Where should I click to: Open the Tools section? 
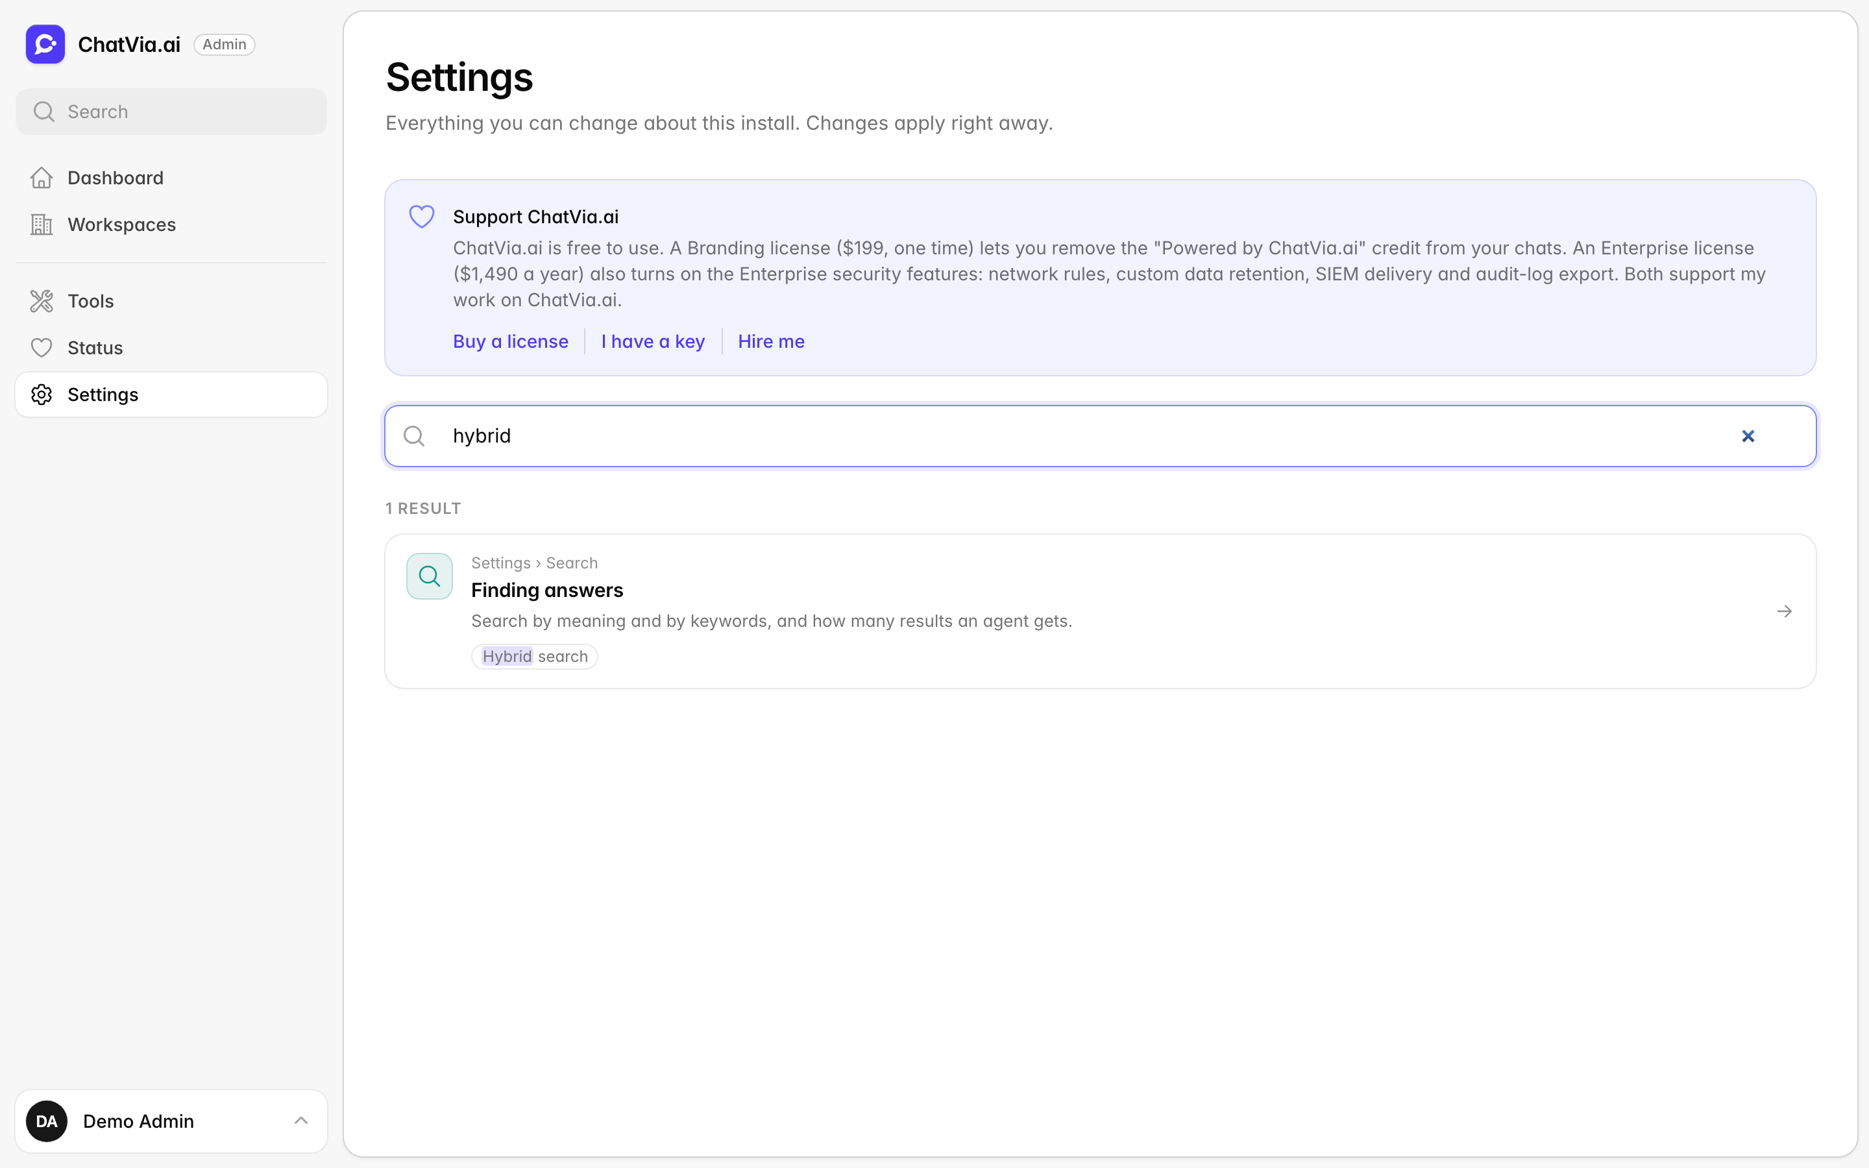(x=171, y=301)
